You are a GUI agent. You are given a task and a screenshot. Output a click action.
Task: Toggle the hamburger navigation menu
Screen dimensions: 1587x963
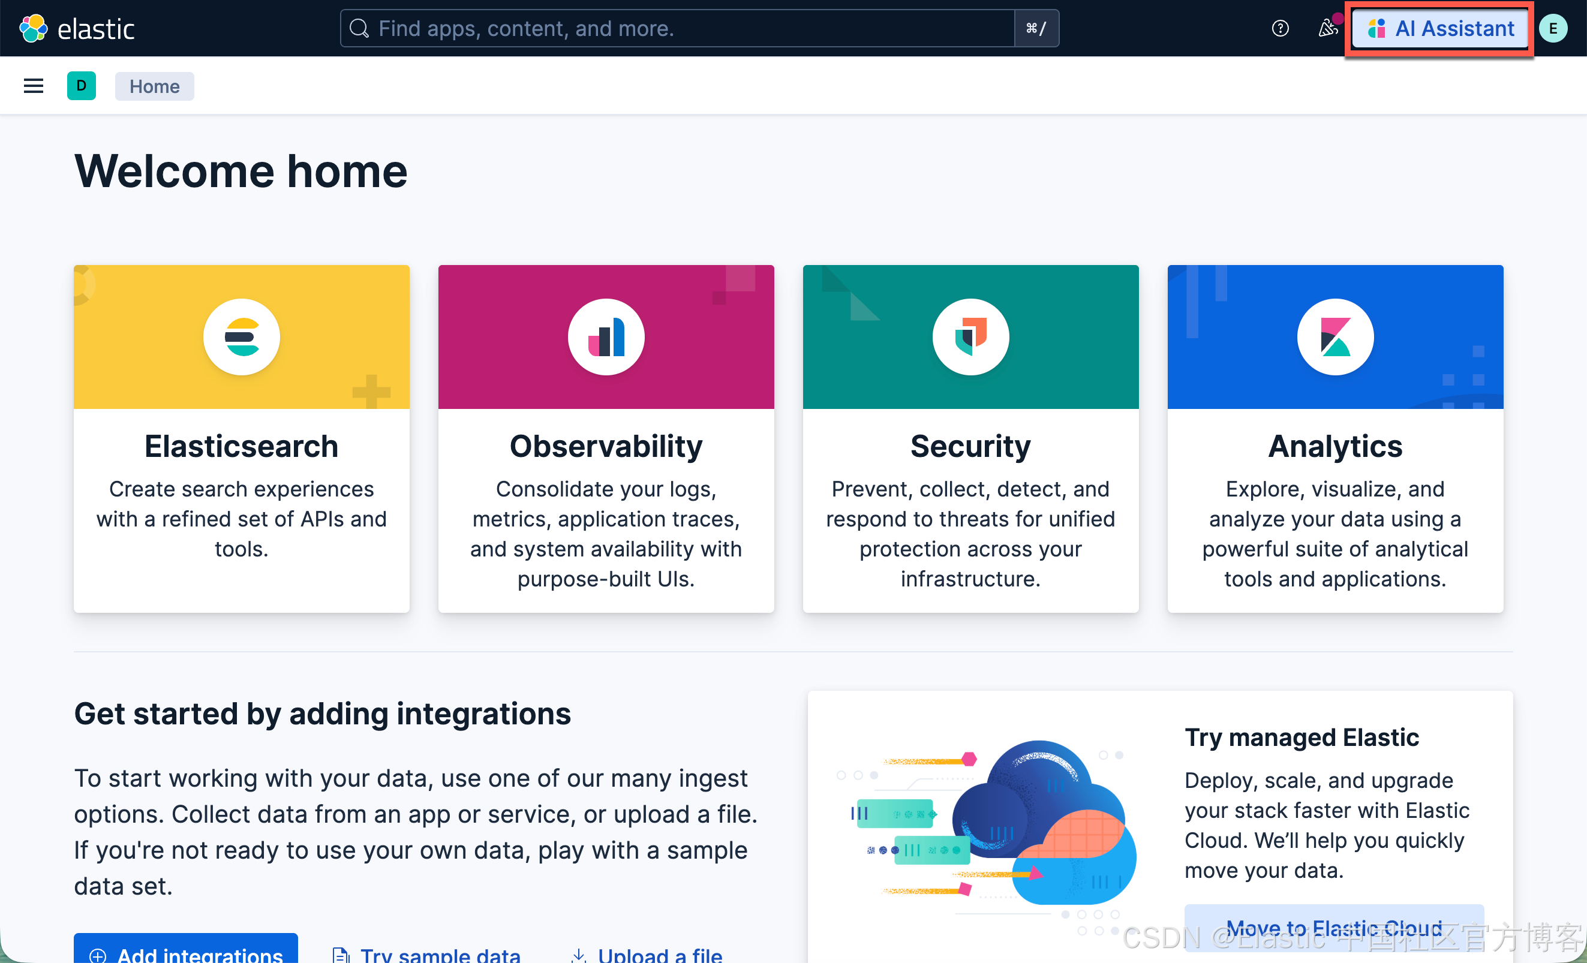tap(34, 86)
